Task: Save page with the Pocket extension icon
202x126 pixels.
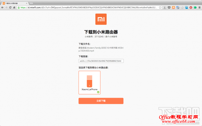Action: click(x=169, y=7)
